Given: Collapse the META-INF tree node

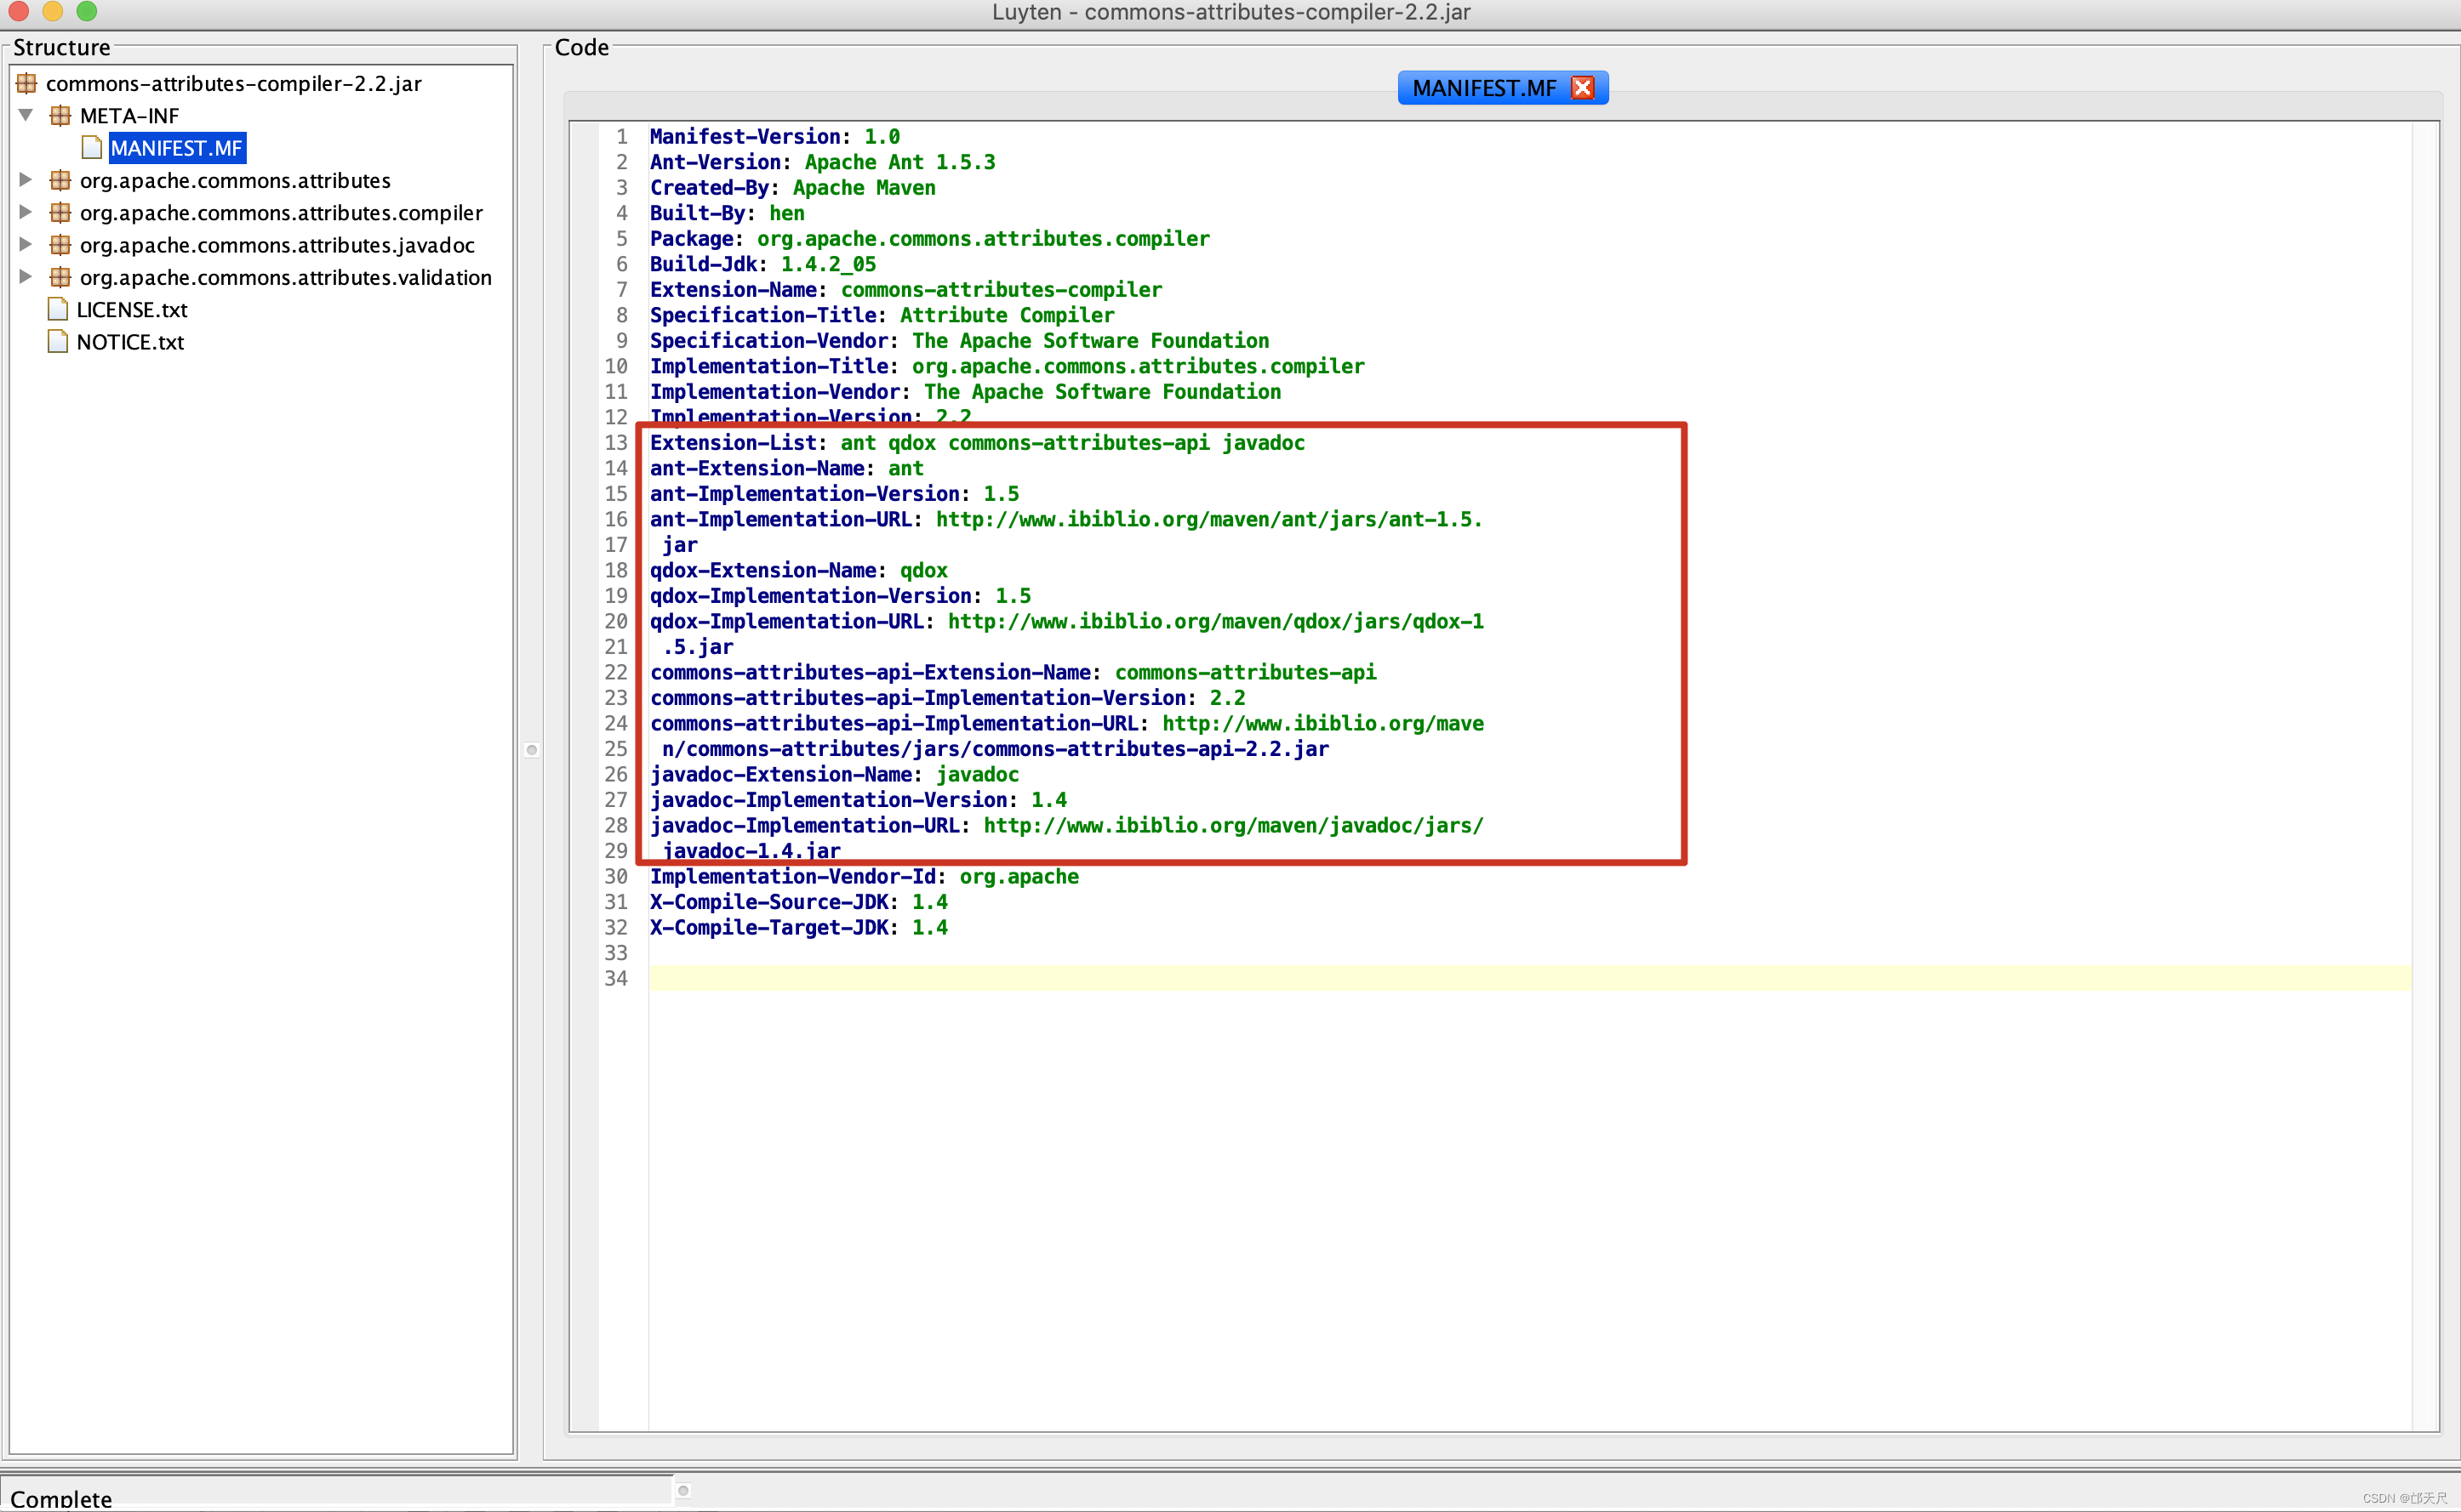Looking at the screenshot, I should 26,115.
